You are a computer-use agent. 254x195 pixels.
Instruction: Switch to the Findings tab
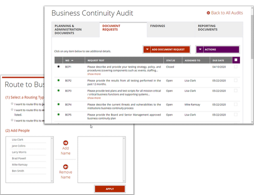tap(157, 26)
